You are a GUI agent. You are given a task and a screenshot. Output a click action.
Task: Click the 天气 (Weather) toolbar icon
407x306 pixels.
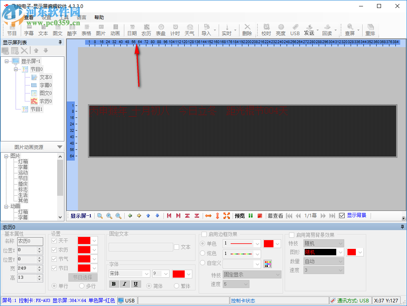[190, 30]
